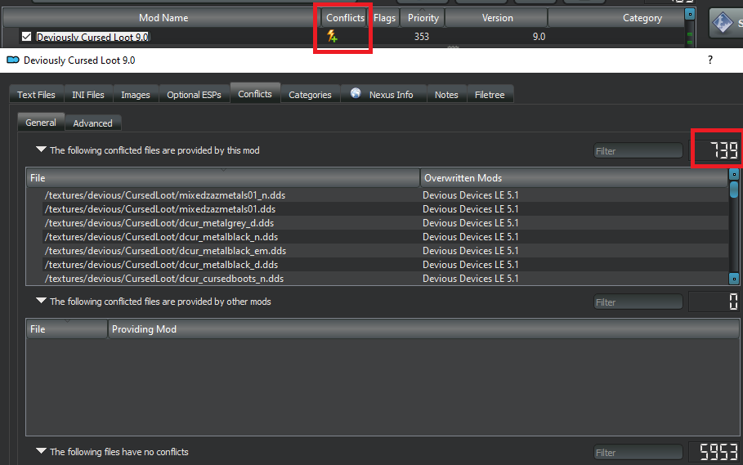Sort by Version column header
The image size is (743, 465).
[497, 18]
